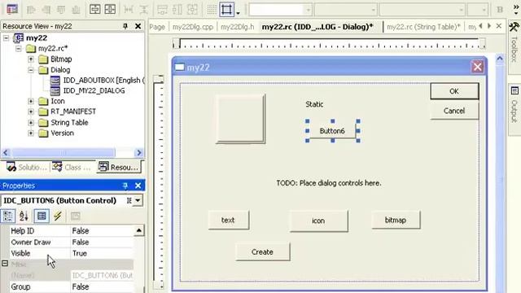Image resolution: width=521 pixels, height=293 pixels.
Task: Select the text button
Action: coord(228,220)
